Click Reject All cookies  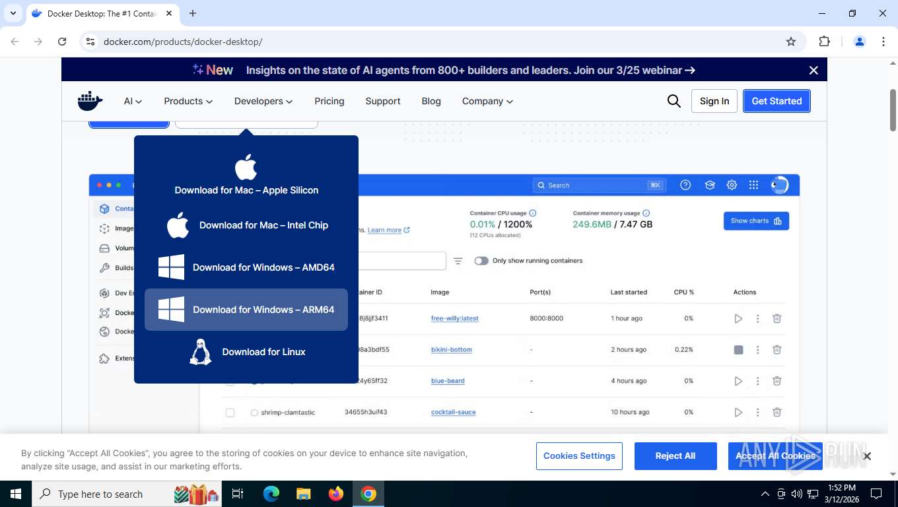point(675,456)
